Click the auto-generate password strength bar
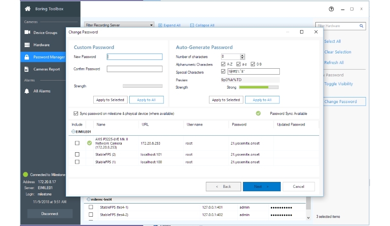This screenshot has width=390, height=226. (x=259, y=87)
